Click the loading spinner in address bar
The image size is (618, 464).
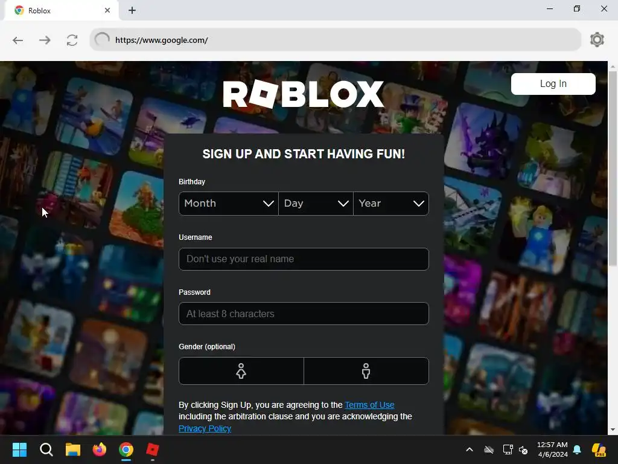point(102,39)
